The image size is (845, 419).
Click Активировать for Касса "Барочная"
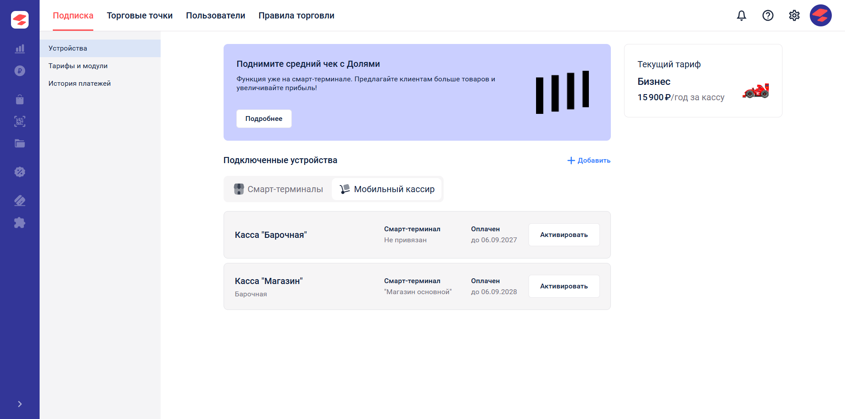click(x=564, y=235)
